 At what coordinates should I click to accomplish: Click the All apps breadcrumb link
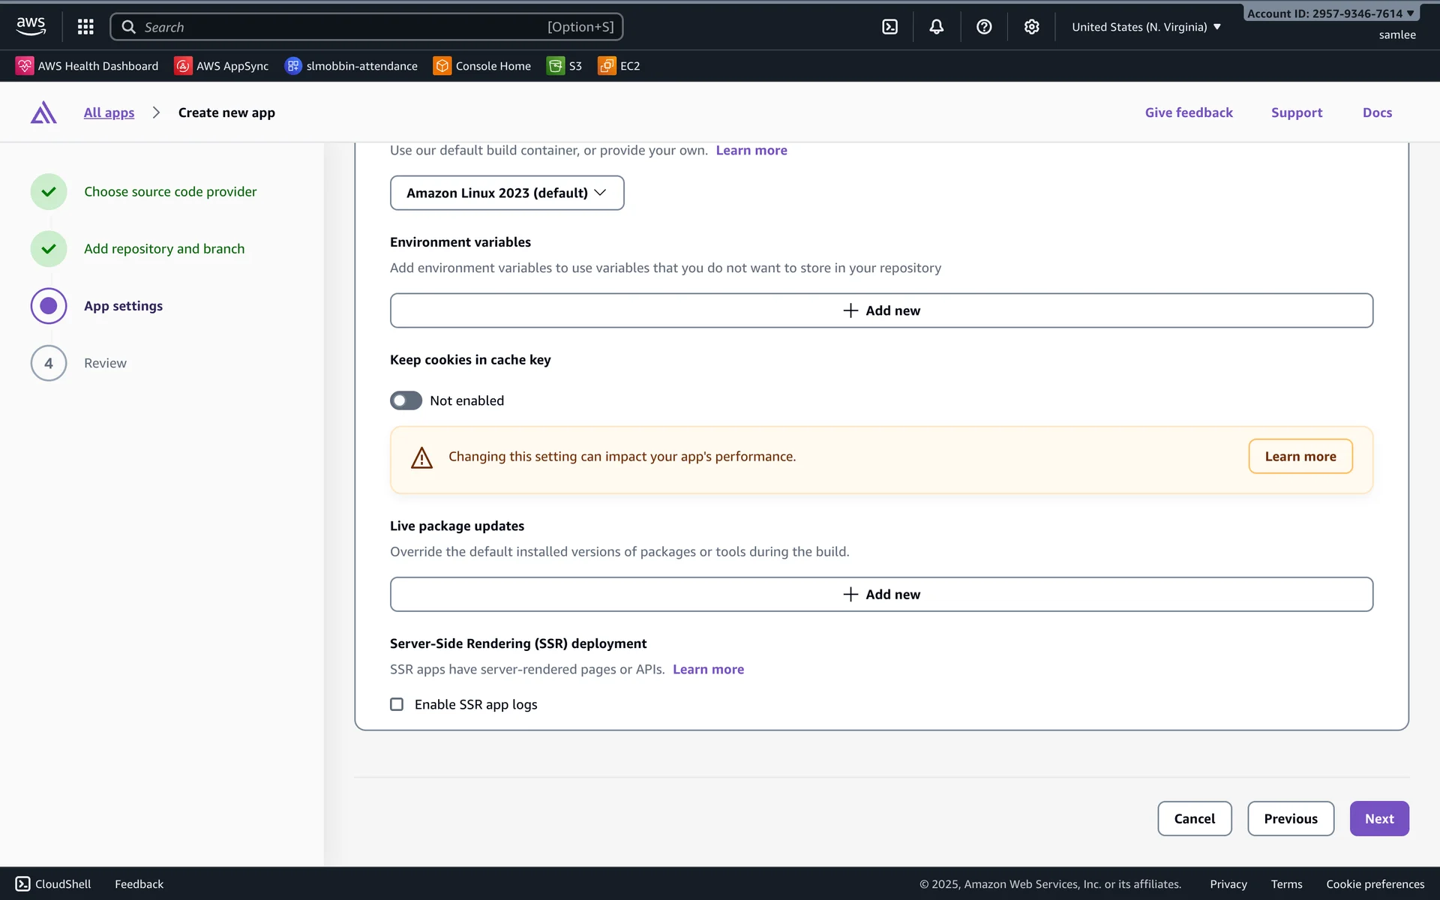point(109,112)
